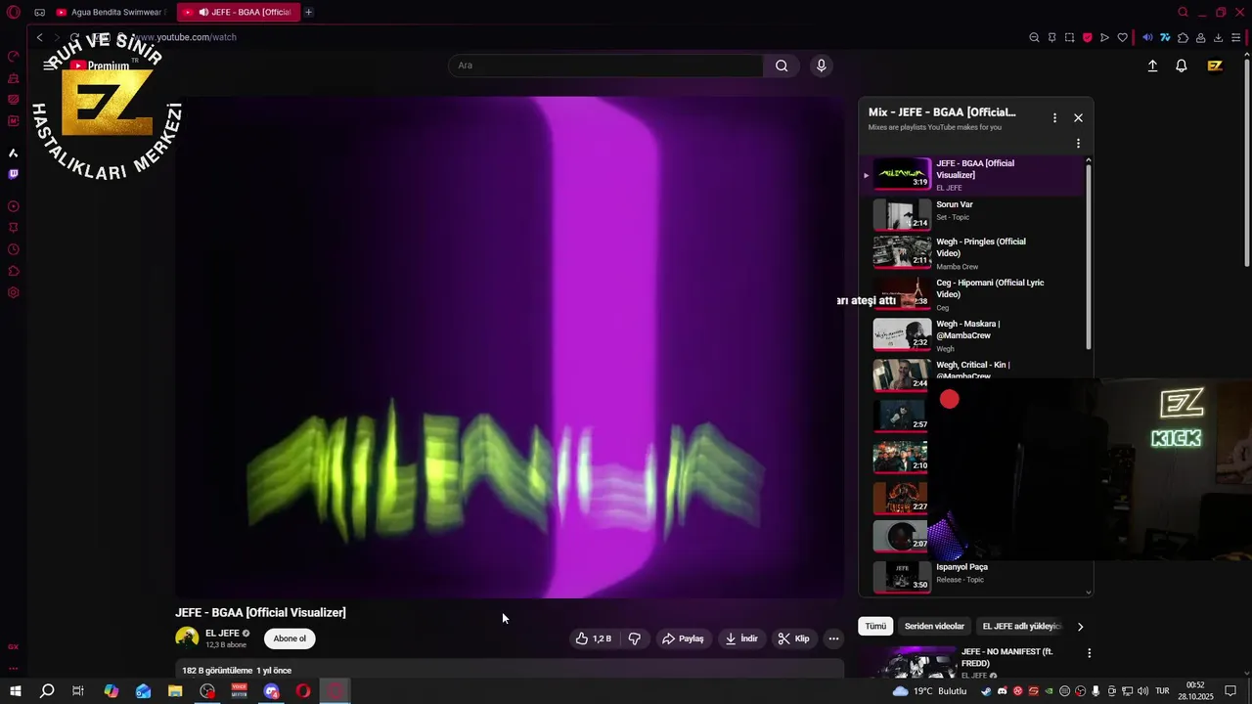Select the Seriden videolar chip
Screen dimensions: 1252x704
[934, 626]
